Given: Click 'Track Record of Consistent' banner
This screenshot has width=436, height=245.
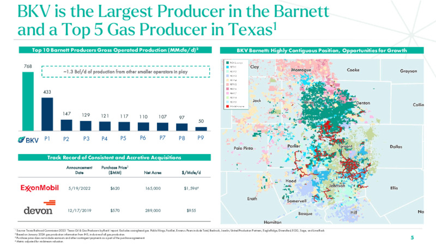Looking at the screenshot, I should pos(114,157).
